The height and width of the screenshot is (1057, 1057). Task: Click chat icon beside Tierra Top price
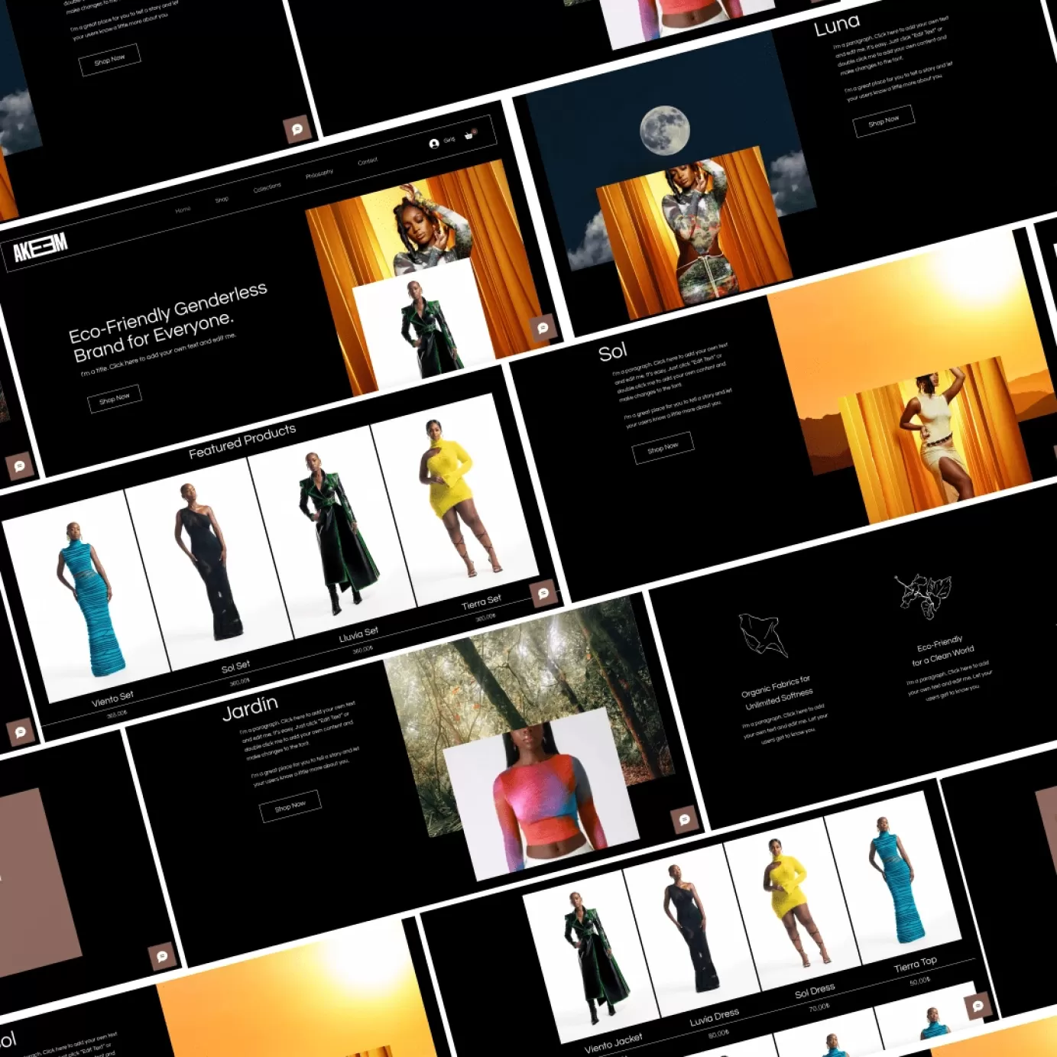click(978, 1006)
